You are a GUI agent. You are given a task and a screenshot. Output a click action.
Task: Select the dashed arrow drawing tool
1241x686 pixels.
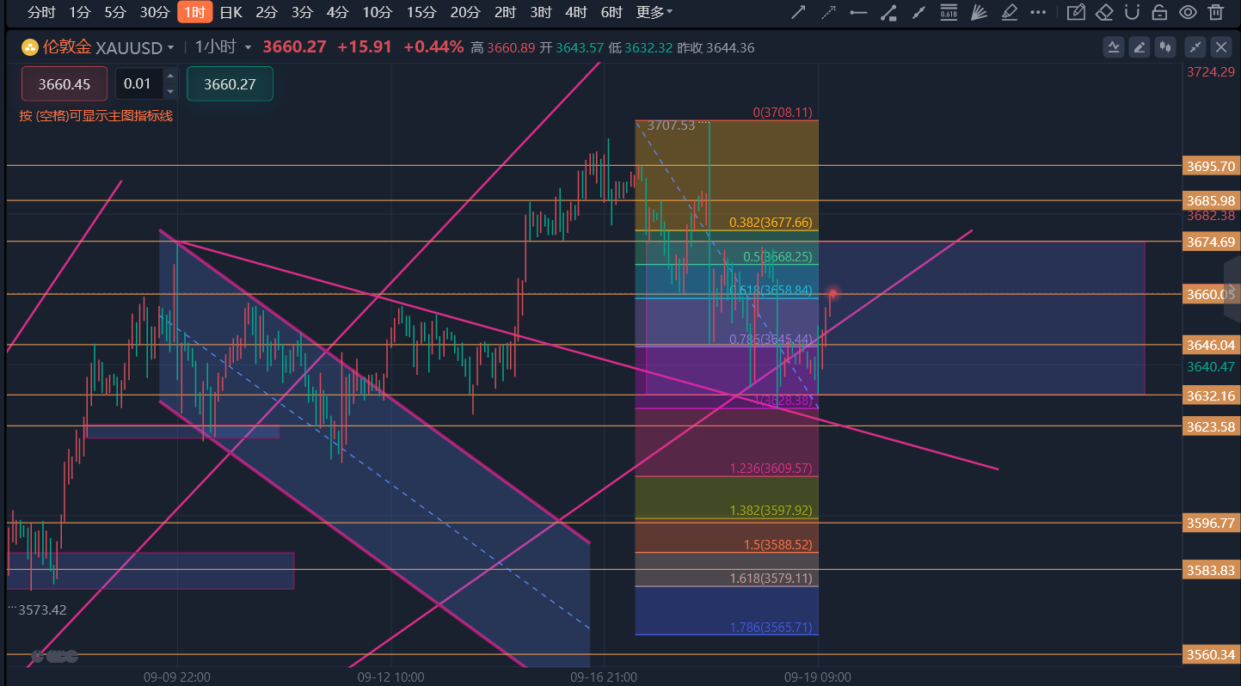[x=828, y=12]
